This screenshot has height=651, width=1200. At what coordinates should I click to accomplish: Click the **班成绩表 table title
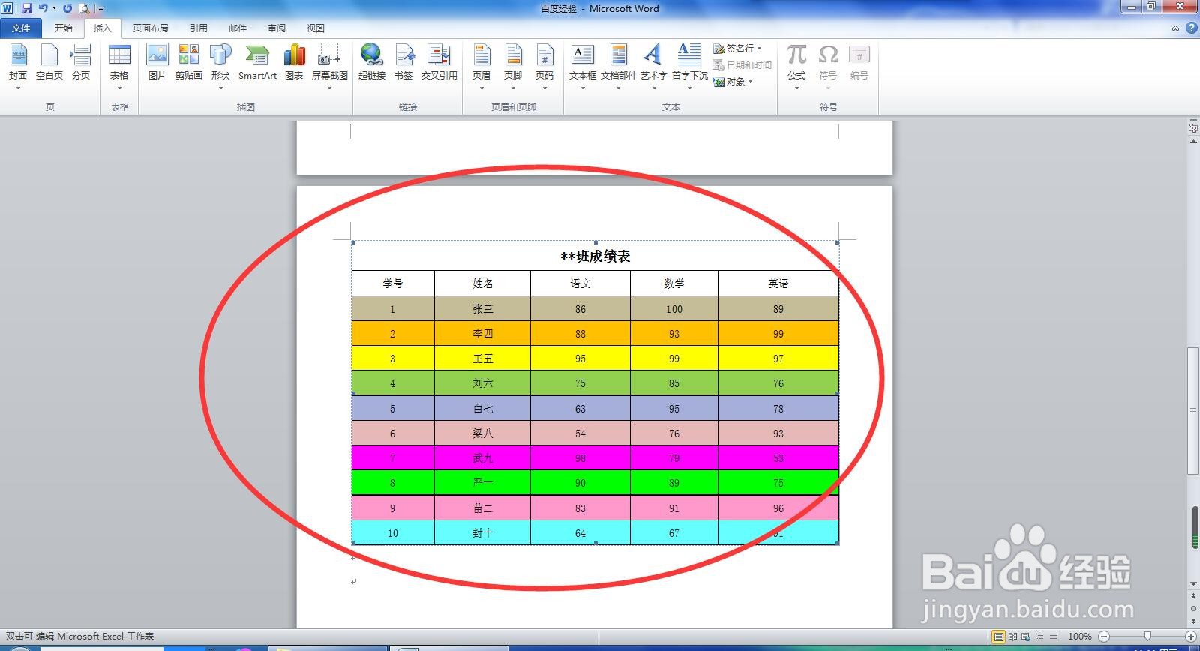click(595, 256)
